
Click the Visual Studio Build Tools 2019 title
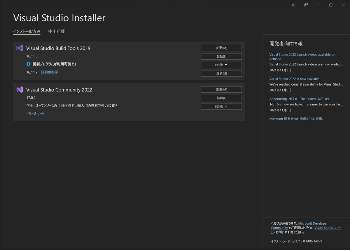[x=58, y=48]
